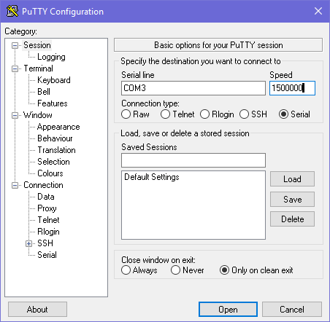Select Default Settings in session list
Image resolution: width=330 pixels, height=322 pixels.
(x=152, y=177)
